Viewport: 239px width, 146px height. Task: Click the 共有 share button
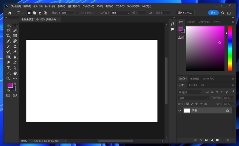(213, 13)
